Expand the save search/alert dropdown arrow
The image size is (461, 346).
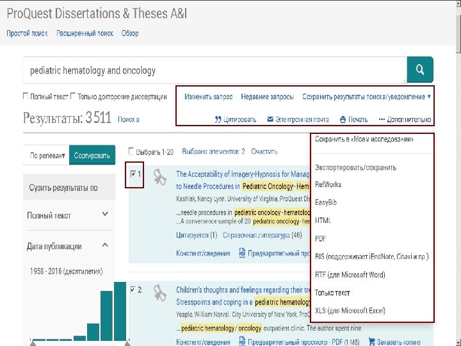(428, 97)
